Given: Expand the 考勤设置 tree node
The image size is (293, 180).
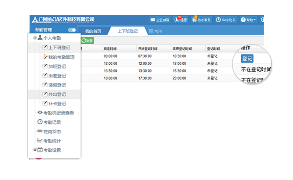Looking at the screenshot, I should 35,150.
